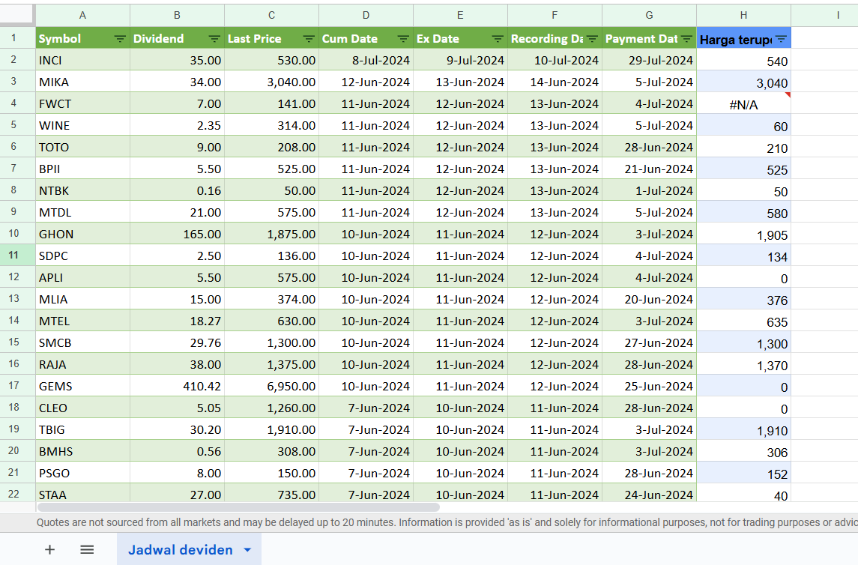Select dividend value 410.42
Screen dimensions: 858x565
(x=178, y=386)
